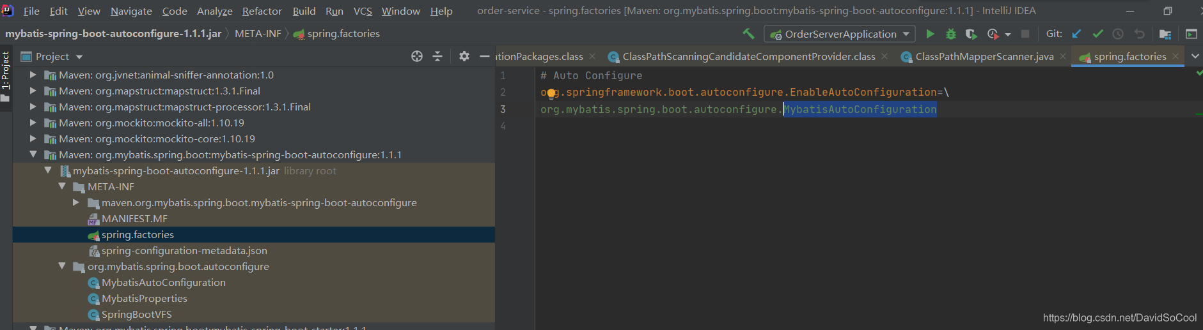Close the ClassPathMapperScanner.java tab

coord(1063,56)
